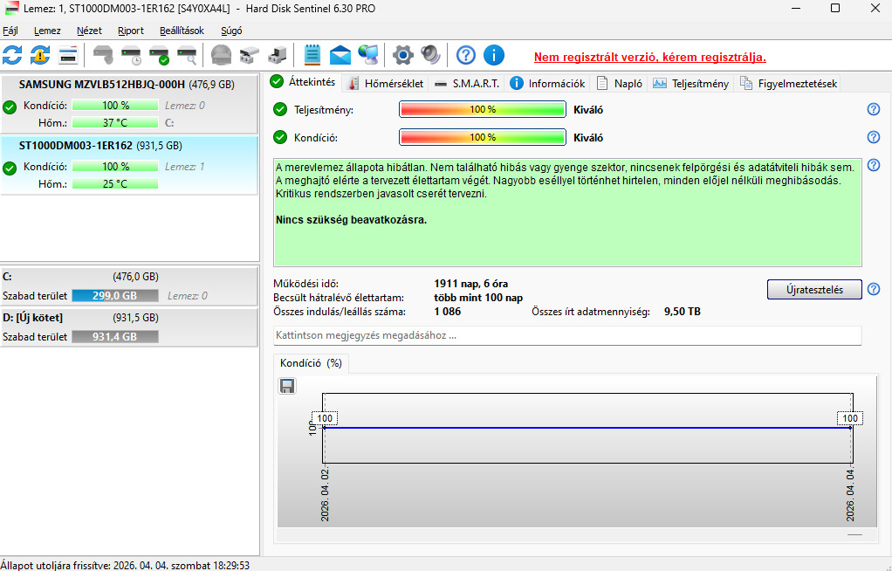892x571 pixels.
Task: Click the left 100 graph data label
Action: (325, 418)
